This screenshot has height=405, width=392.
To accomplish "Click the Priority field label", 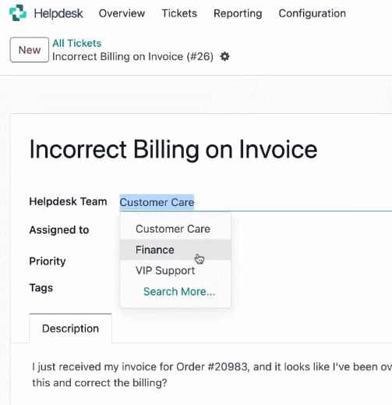I will click(48, 261).
